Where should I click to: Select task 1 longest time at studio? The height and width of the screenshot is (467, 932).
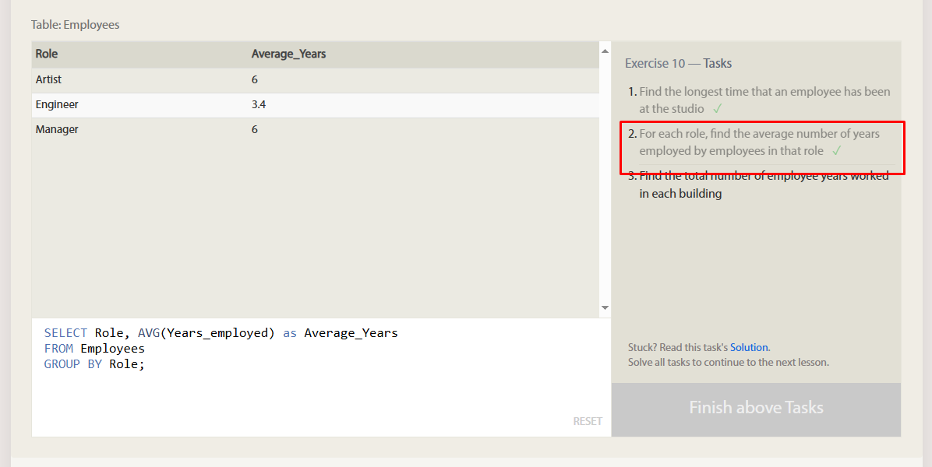pos(761,100)
